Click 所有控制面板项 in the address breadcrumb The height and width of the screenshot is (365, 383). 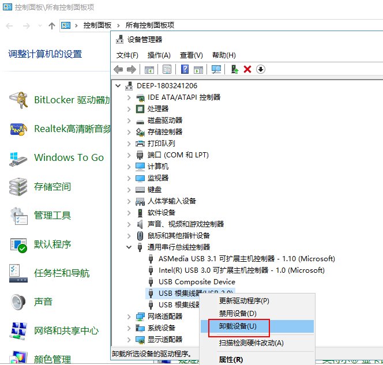pyautogui.click(x=150, y=25)
